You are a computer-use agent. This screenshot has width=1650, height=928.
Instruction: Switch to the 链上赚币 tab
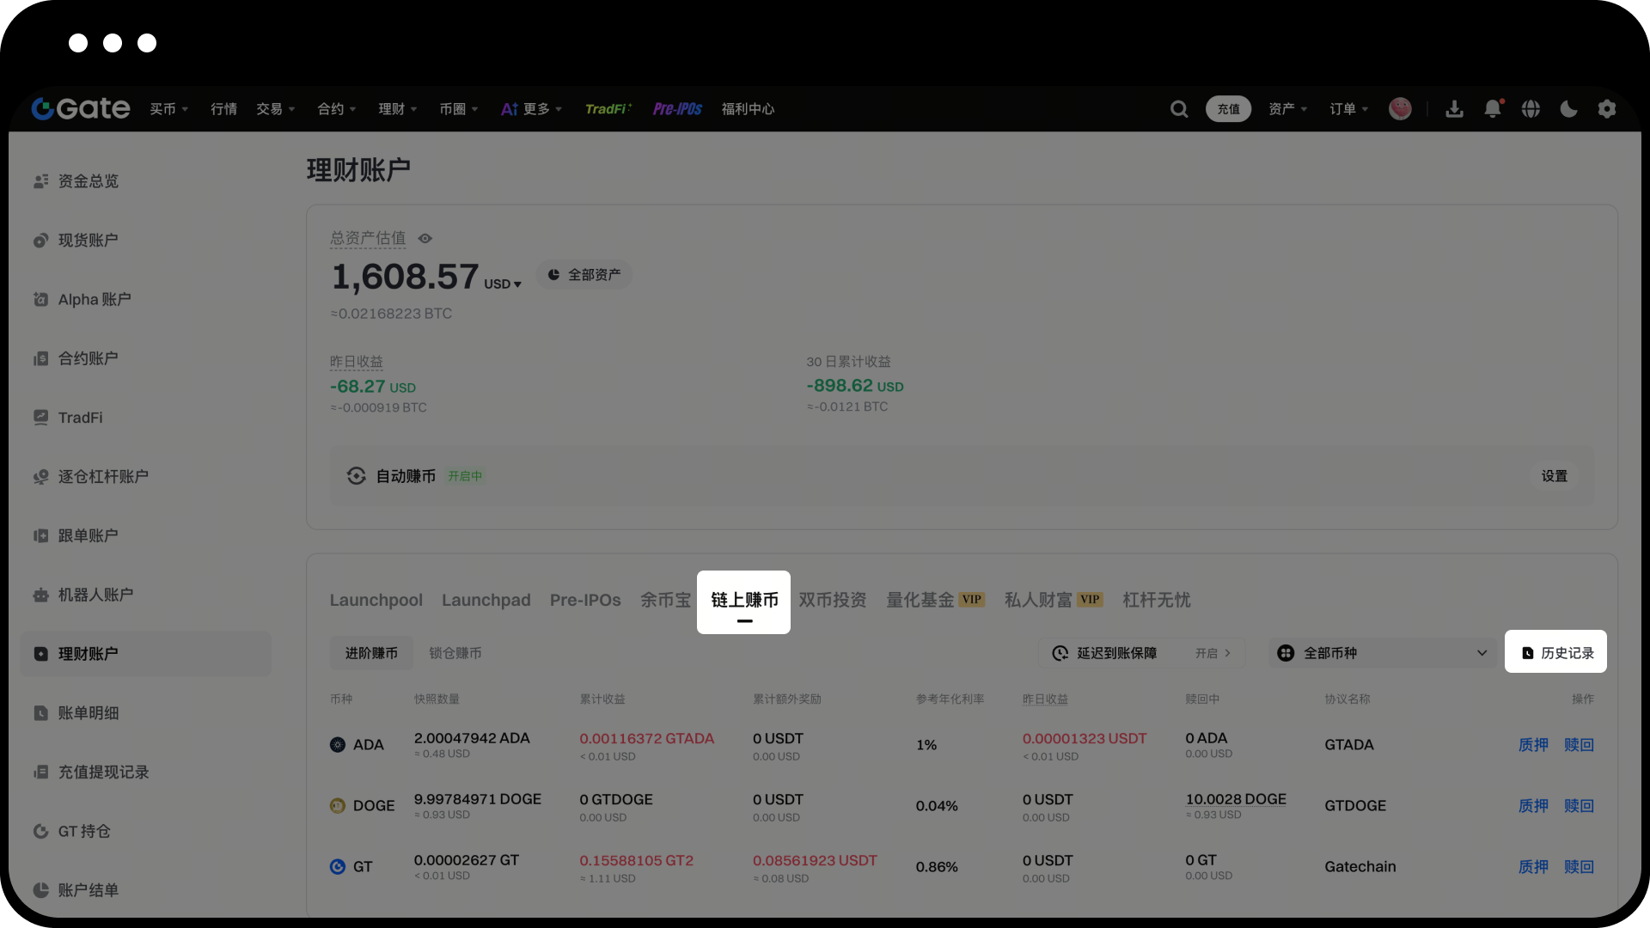744,601
